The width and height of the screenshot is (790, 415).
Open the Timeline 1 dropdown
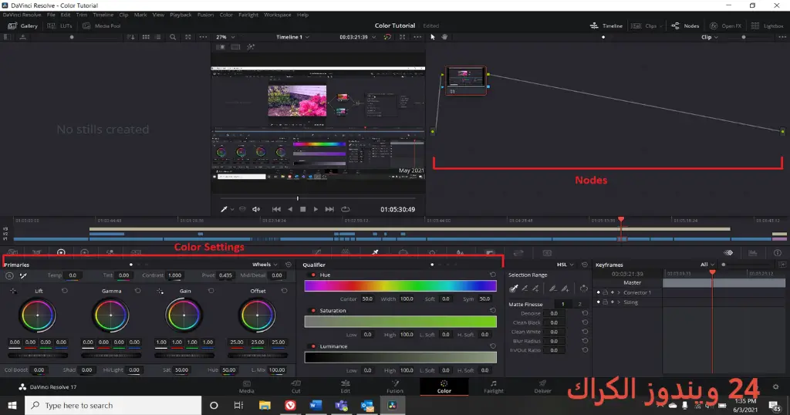pos(292,37)
